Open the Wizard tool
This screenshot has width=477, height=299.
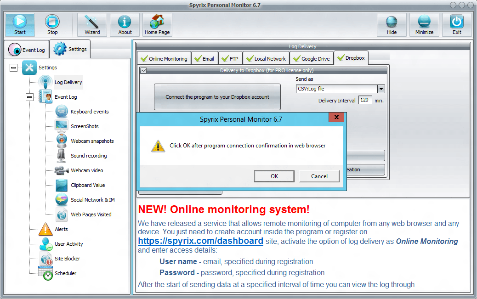coord(92,25)
